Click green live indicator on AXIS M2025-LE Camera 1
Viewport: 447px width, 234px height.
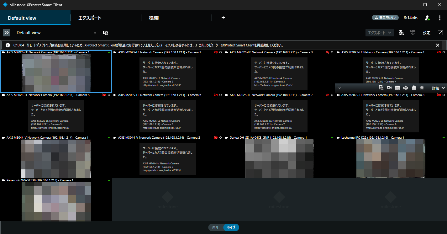109,52
